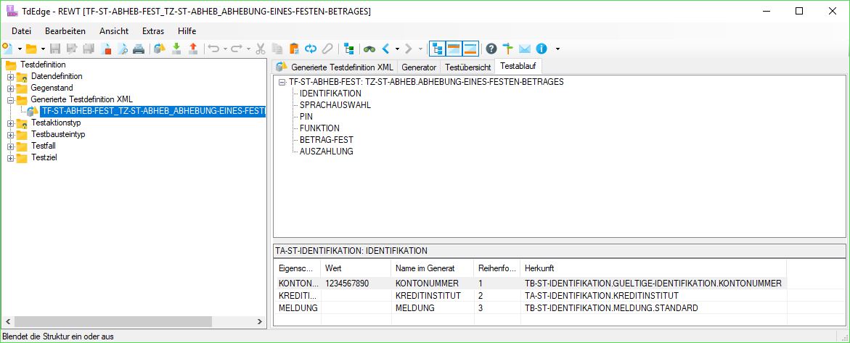Select the SPRACHAUSWAHL step in the tree
Viewport: 850px width, 343px height.
click(335, 105)
